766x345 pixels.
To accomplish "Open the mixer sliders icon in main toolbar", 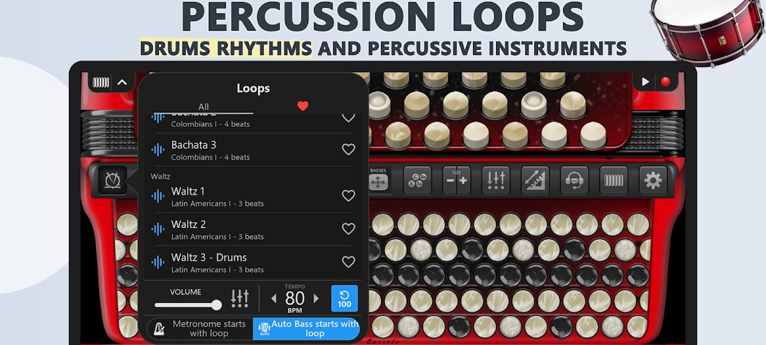I will coord(495,181).
